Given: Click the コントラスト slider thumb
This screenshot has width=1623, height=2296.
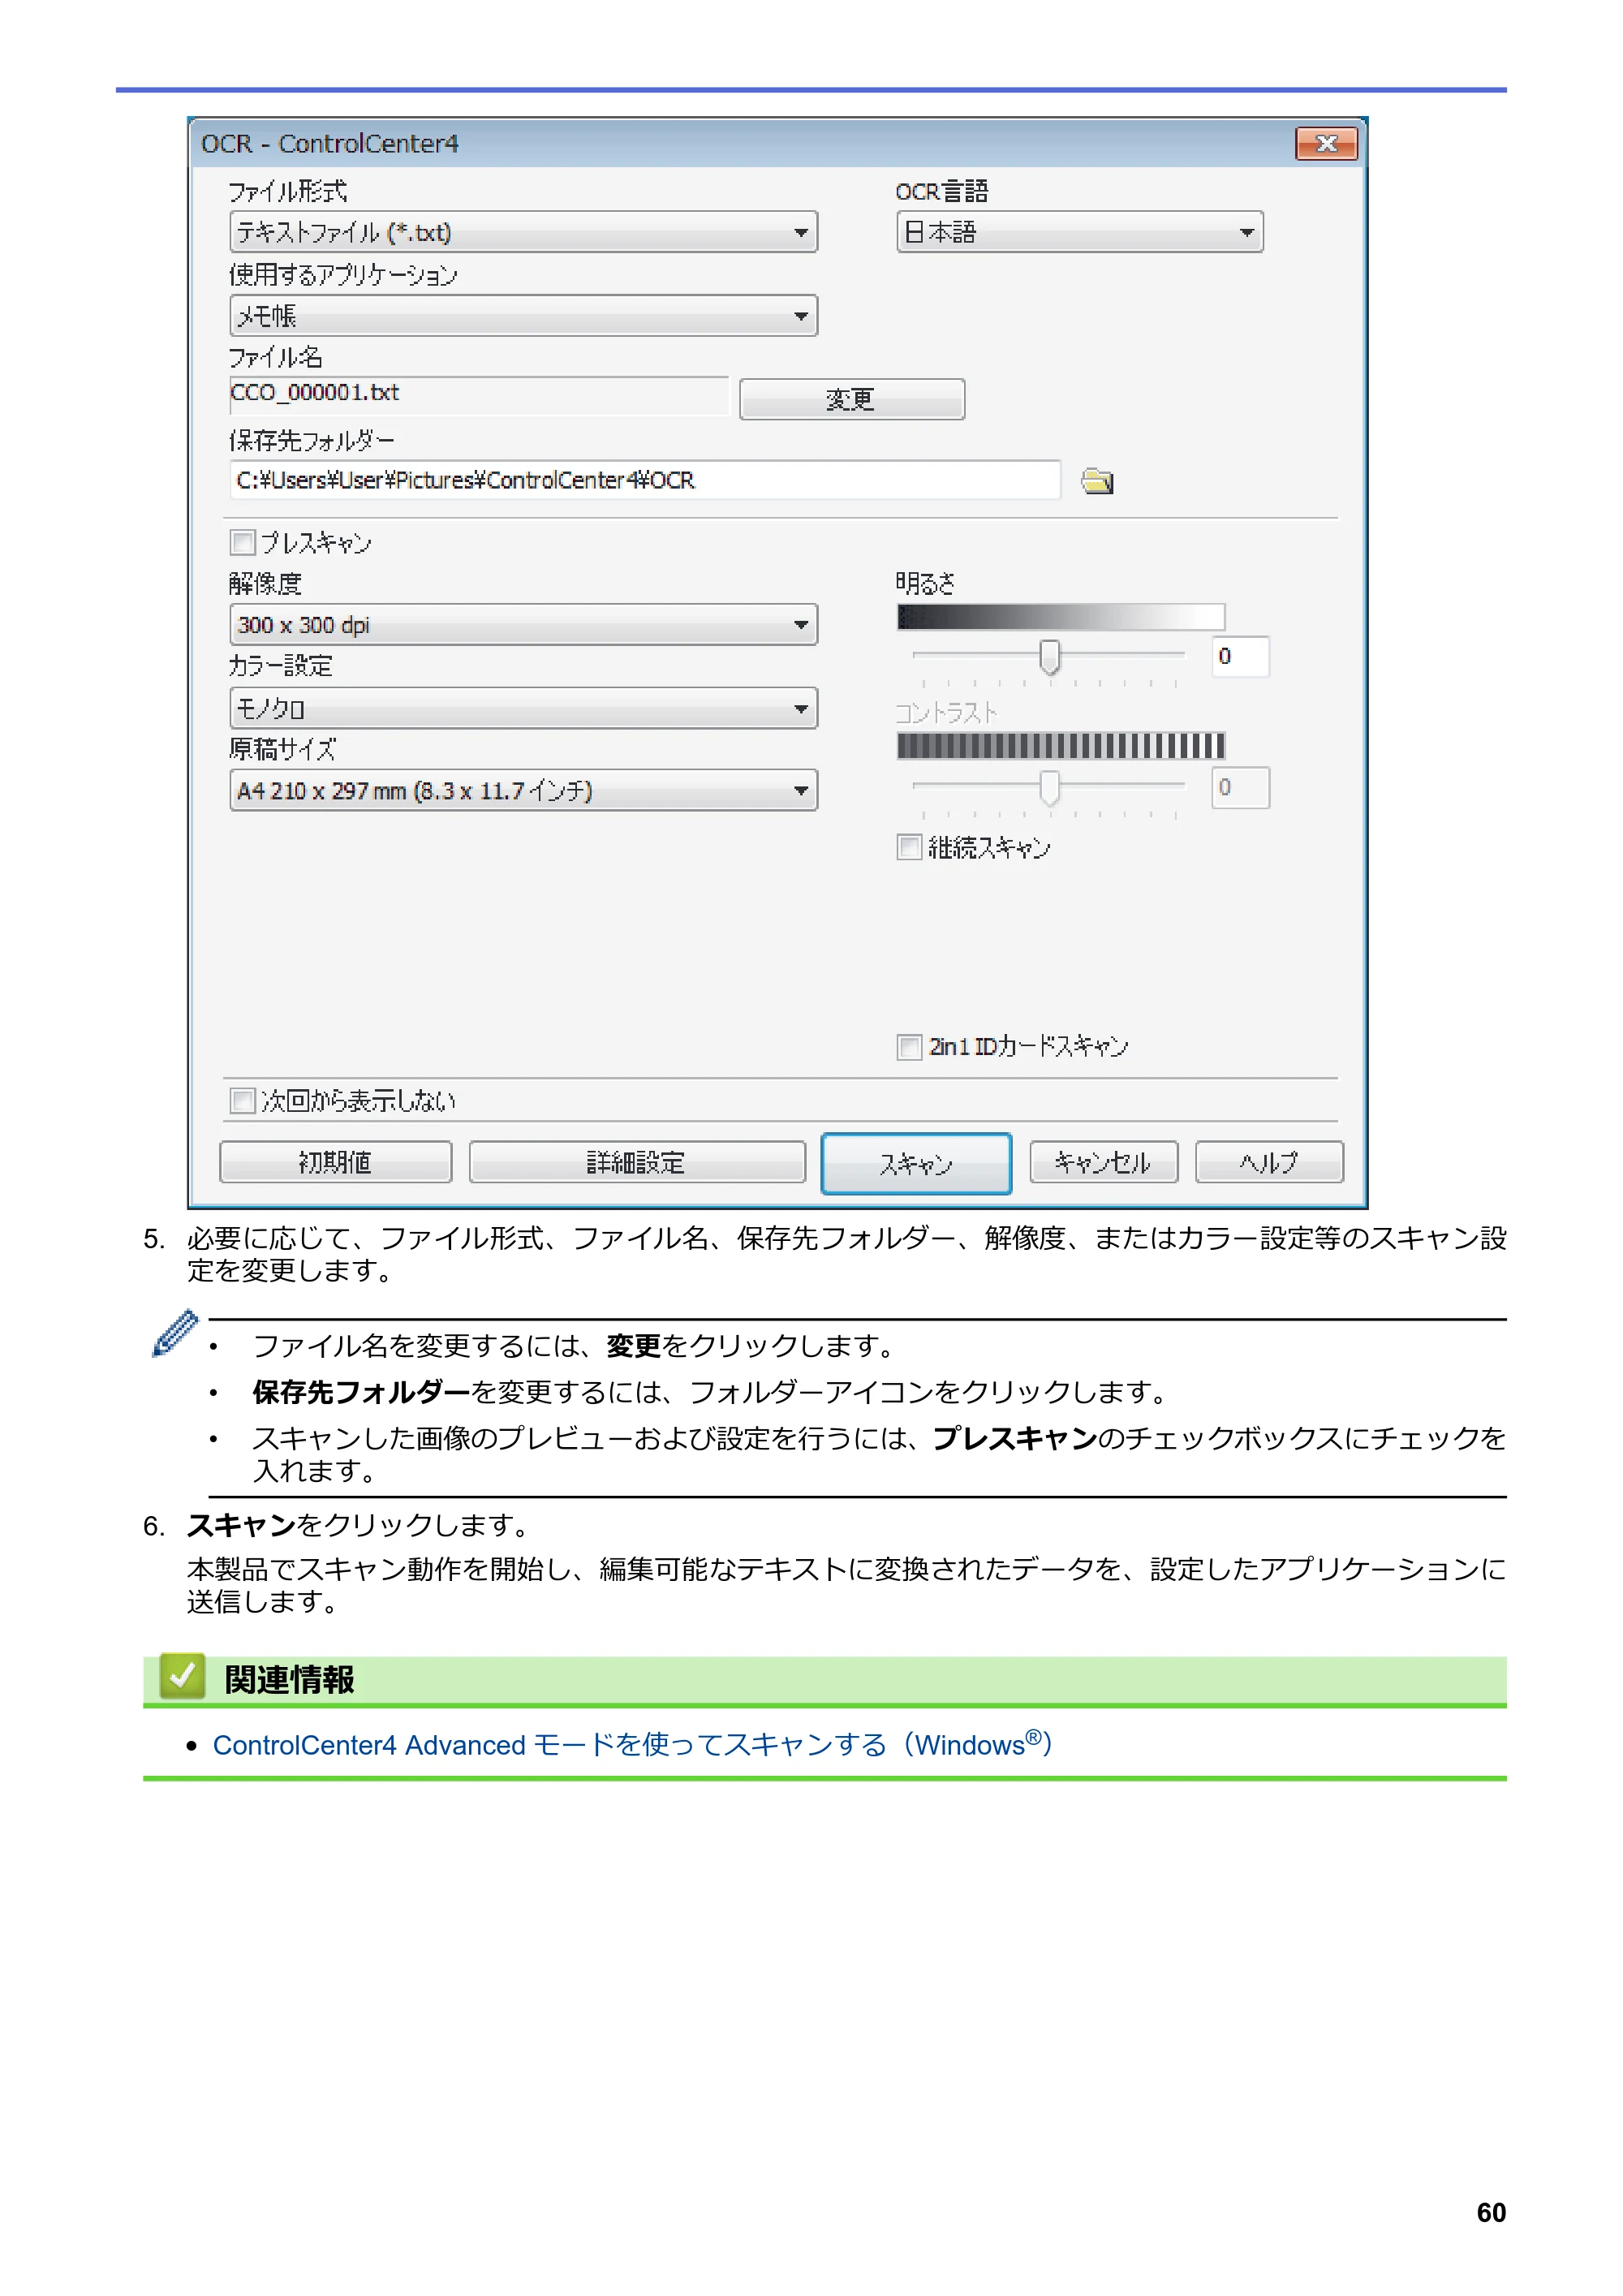Looking at the screenshot, I should pyautogui.click(x=1049, y=788).
